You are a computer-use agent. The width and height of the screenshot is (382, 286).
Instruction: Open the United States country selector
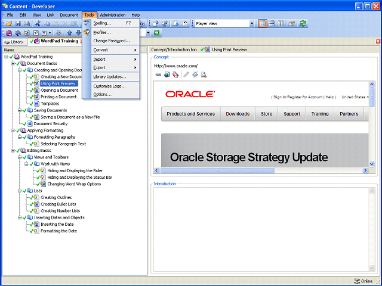pos(355,97)
